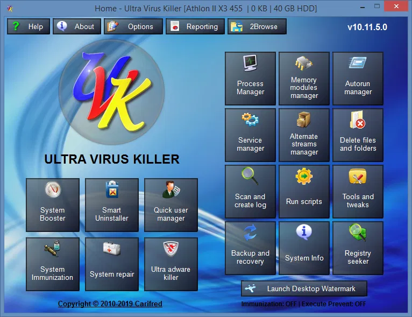The image size is (412, 317).
Task: Open Alternate streams manager
Action: (304, 135)
